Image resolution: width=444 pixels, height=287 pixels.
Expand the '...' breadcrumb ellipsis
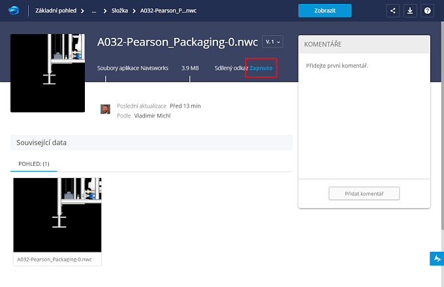pyautogui.click(x=95, y=11)
